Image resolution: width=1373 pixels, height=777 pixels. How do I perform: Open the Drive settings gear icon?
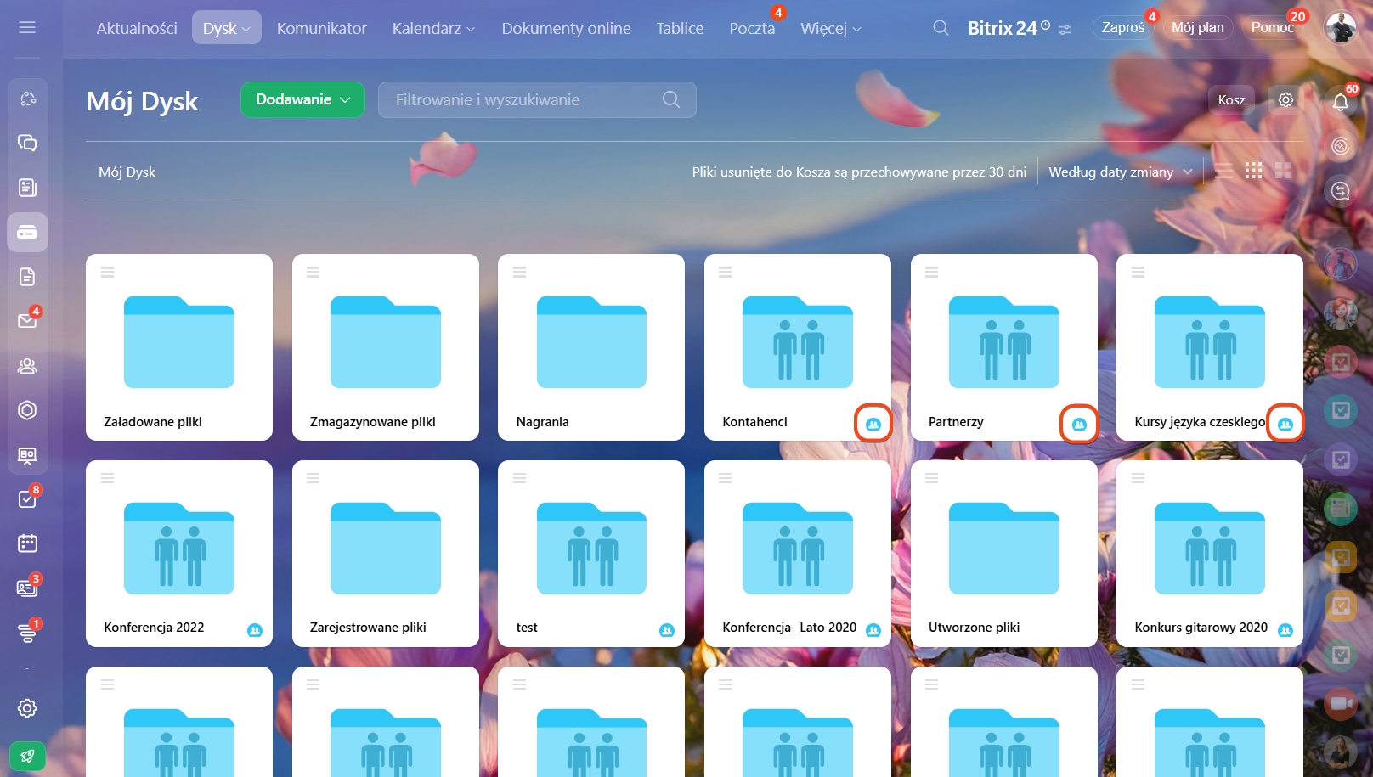(x=1285, y=99)
